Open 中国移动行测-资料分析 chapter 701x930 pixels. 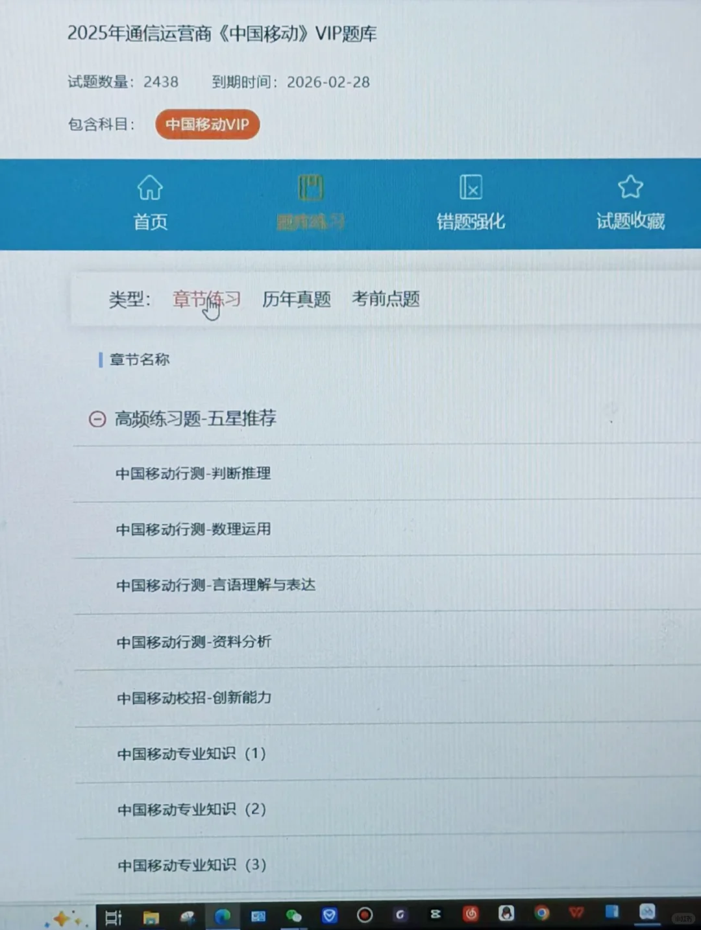[x=193, y=641]
